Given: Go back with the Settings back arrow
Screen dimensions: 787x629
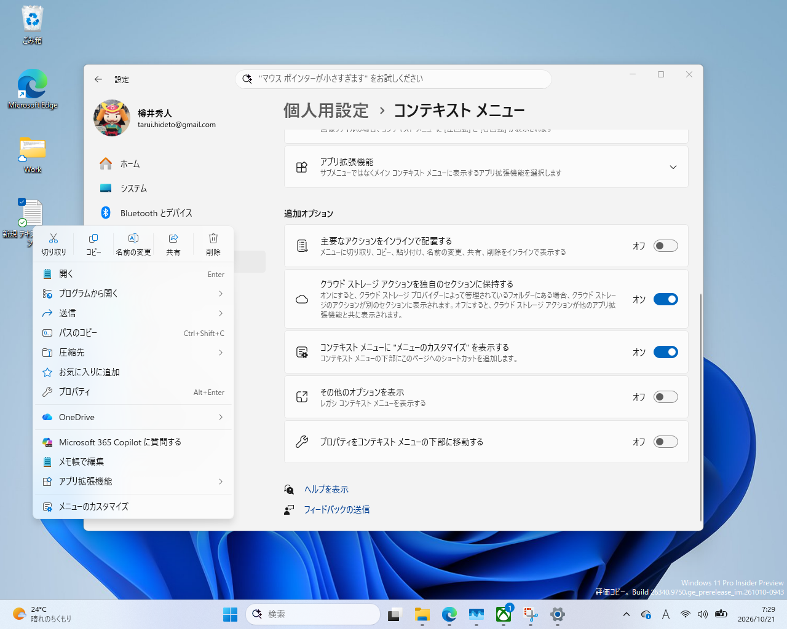Looking at the screenshot, I should click(x=98, y=79).
